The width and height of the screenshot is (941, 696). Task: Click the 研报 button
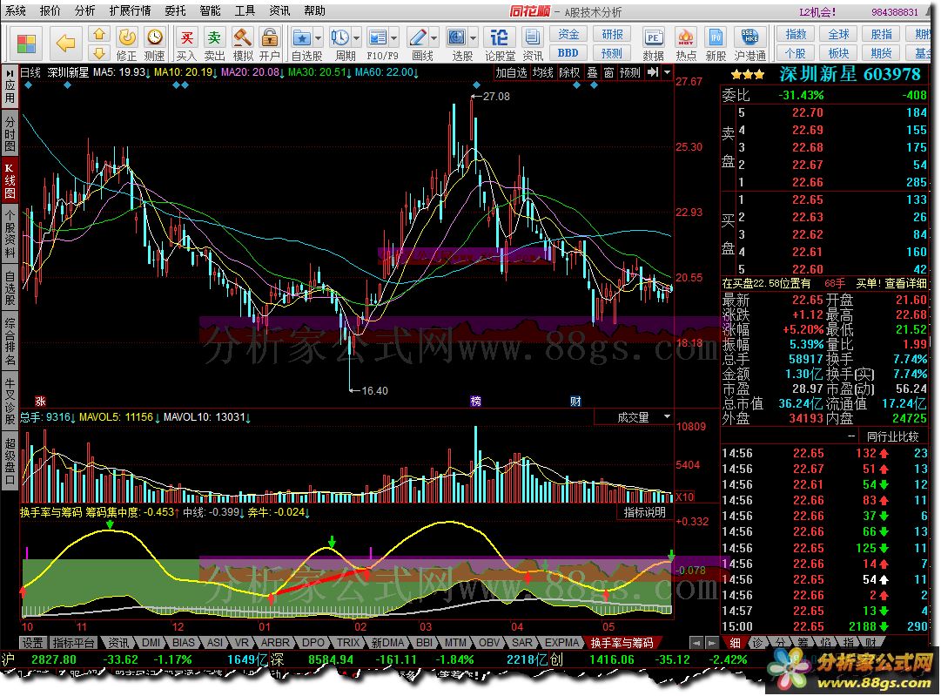(x=612, y=35)
